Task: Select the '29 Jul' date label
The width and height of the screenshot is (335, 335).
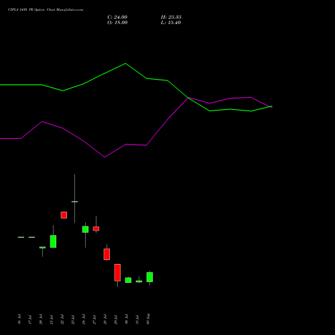Action: (x=116, y=319)
